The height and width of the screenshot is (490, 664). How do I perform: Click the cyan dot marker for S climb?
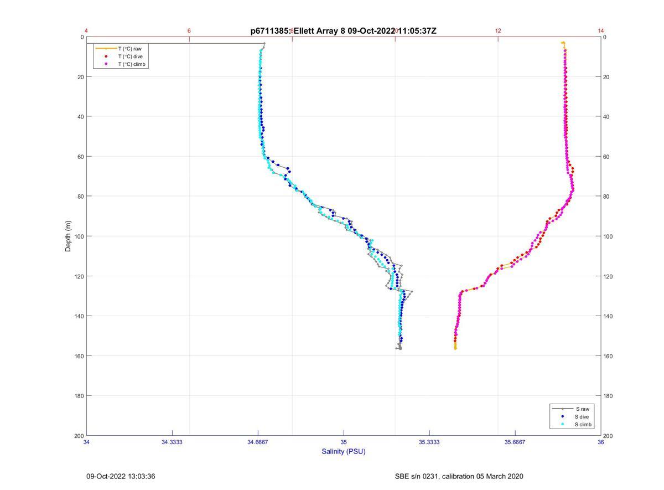563,425
